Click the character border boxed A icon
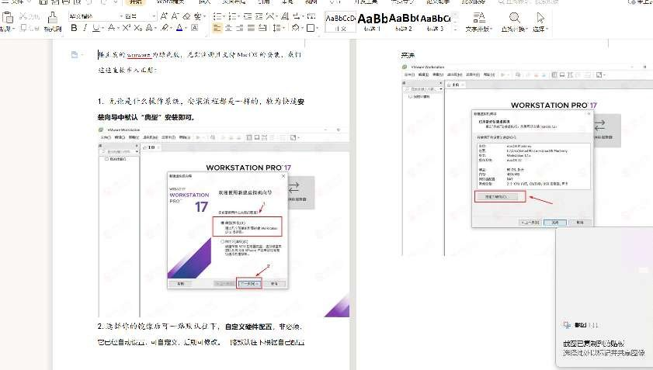This screenshot has height=370, width=653. coord(194,28)
